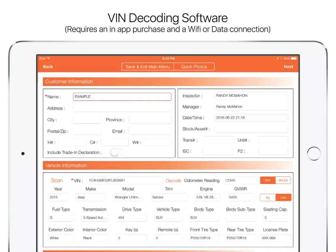This screenshot has width=336, height=252.
Task: Select Lbs weight unit
Action: click(x=283, y=197)
